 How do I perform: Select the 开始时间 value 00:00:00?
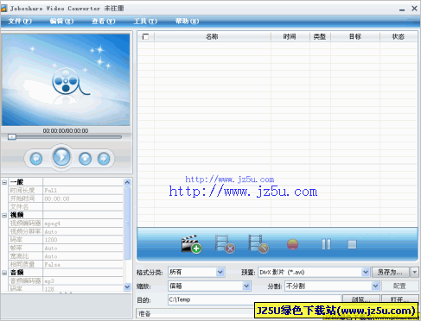pos(83,198)
